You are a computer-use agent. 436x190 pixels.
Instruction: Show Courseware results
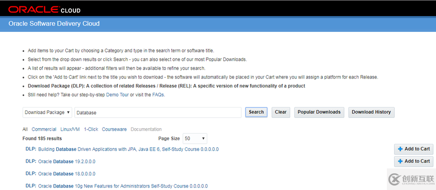pyautogui.click(x=114, y=129)
